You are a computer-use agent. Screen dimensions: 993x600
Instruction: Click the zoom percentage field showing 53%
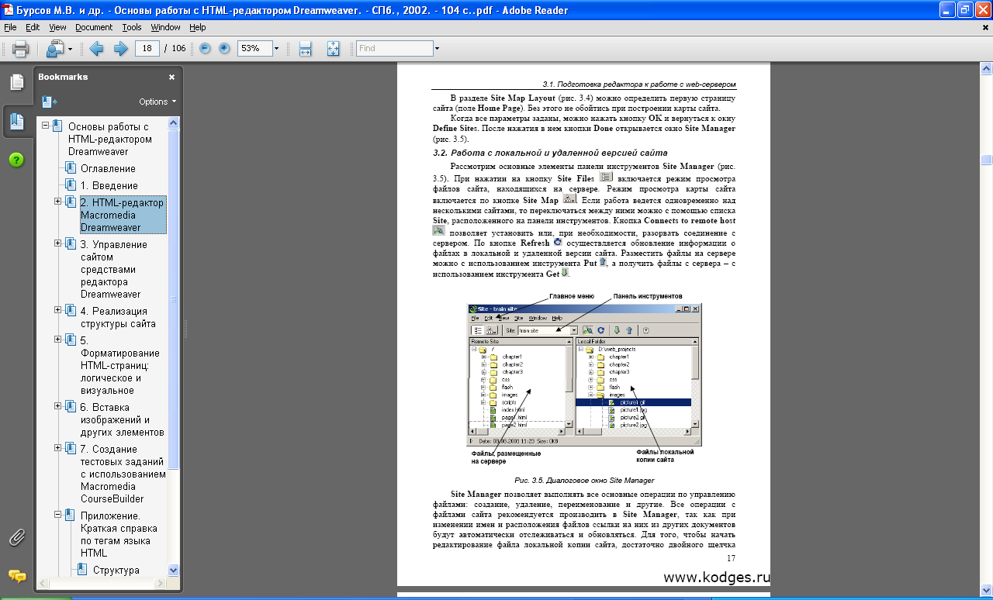point(254,48)
